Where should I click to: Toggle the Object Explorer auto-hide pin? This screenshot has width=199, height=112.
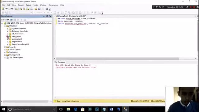(47, 16)
